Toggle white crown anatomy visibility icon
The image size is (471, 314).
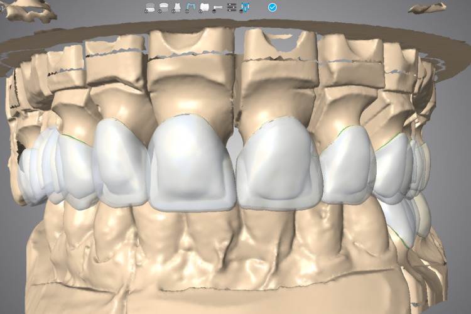coord(204,8)
